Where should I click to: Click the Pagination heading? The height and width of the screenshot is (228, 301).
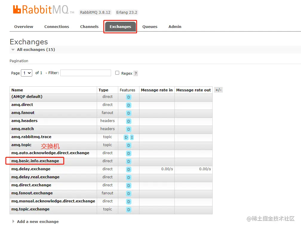[19, 61]
